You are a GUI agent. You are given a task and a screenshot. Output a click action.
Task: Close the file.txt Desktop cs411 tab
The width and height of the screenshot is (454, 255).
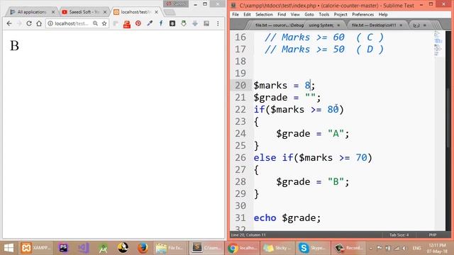[x=401, y=25]
